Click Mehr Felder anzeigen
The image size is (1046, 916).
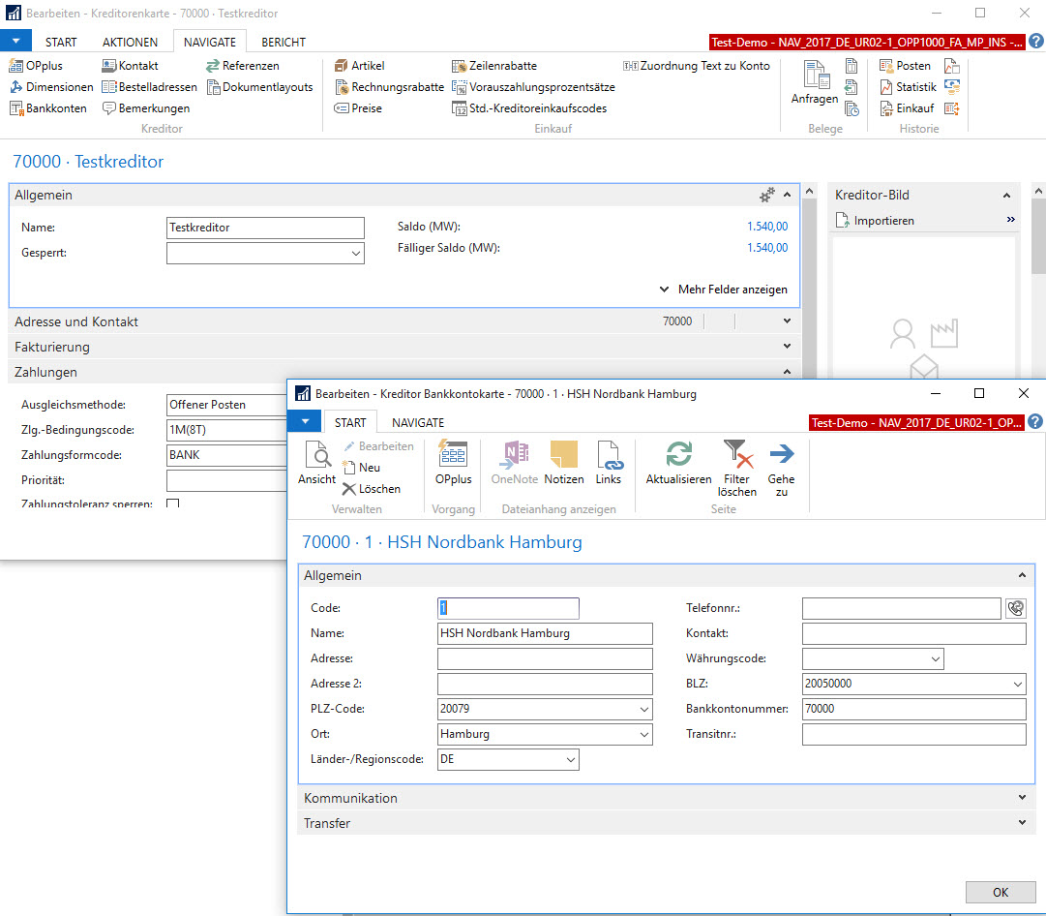pyautogui.click(x=724, y=290)
